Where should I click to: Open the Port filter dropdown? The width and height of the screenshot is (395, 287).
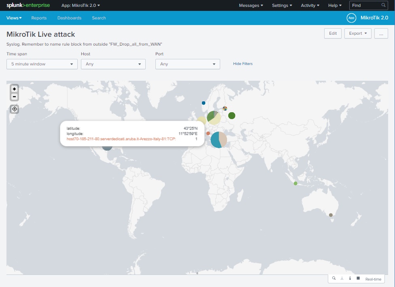tap(188, 64)
